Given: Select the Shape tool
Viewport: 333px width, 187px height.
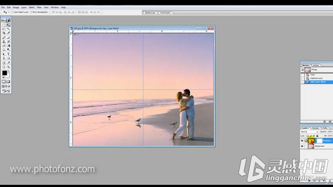Looking at the screenshot, I should click(9, 58).
